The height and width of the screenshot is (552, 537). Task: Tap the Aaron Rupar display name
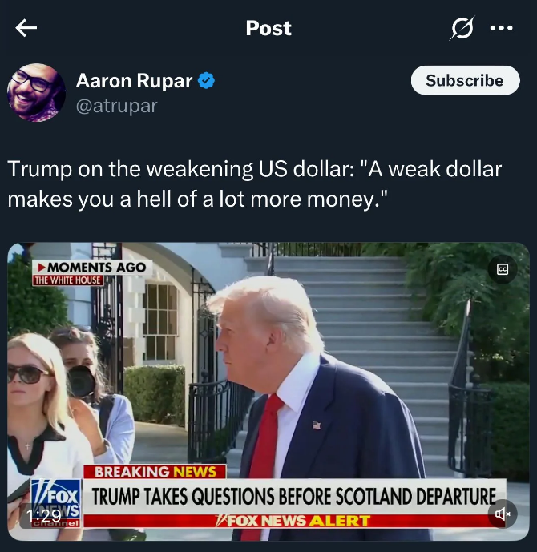point(134,81)
